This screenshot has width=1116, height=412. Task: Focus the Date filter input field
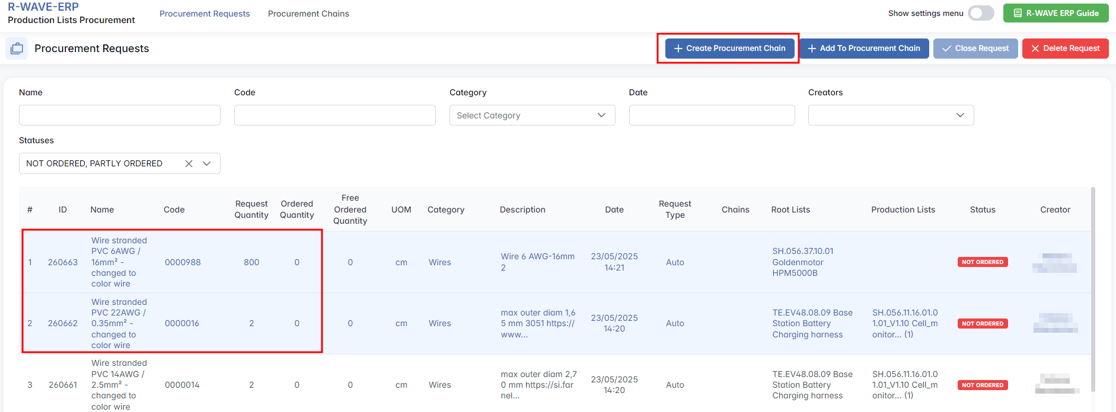(712, 115)
